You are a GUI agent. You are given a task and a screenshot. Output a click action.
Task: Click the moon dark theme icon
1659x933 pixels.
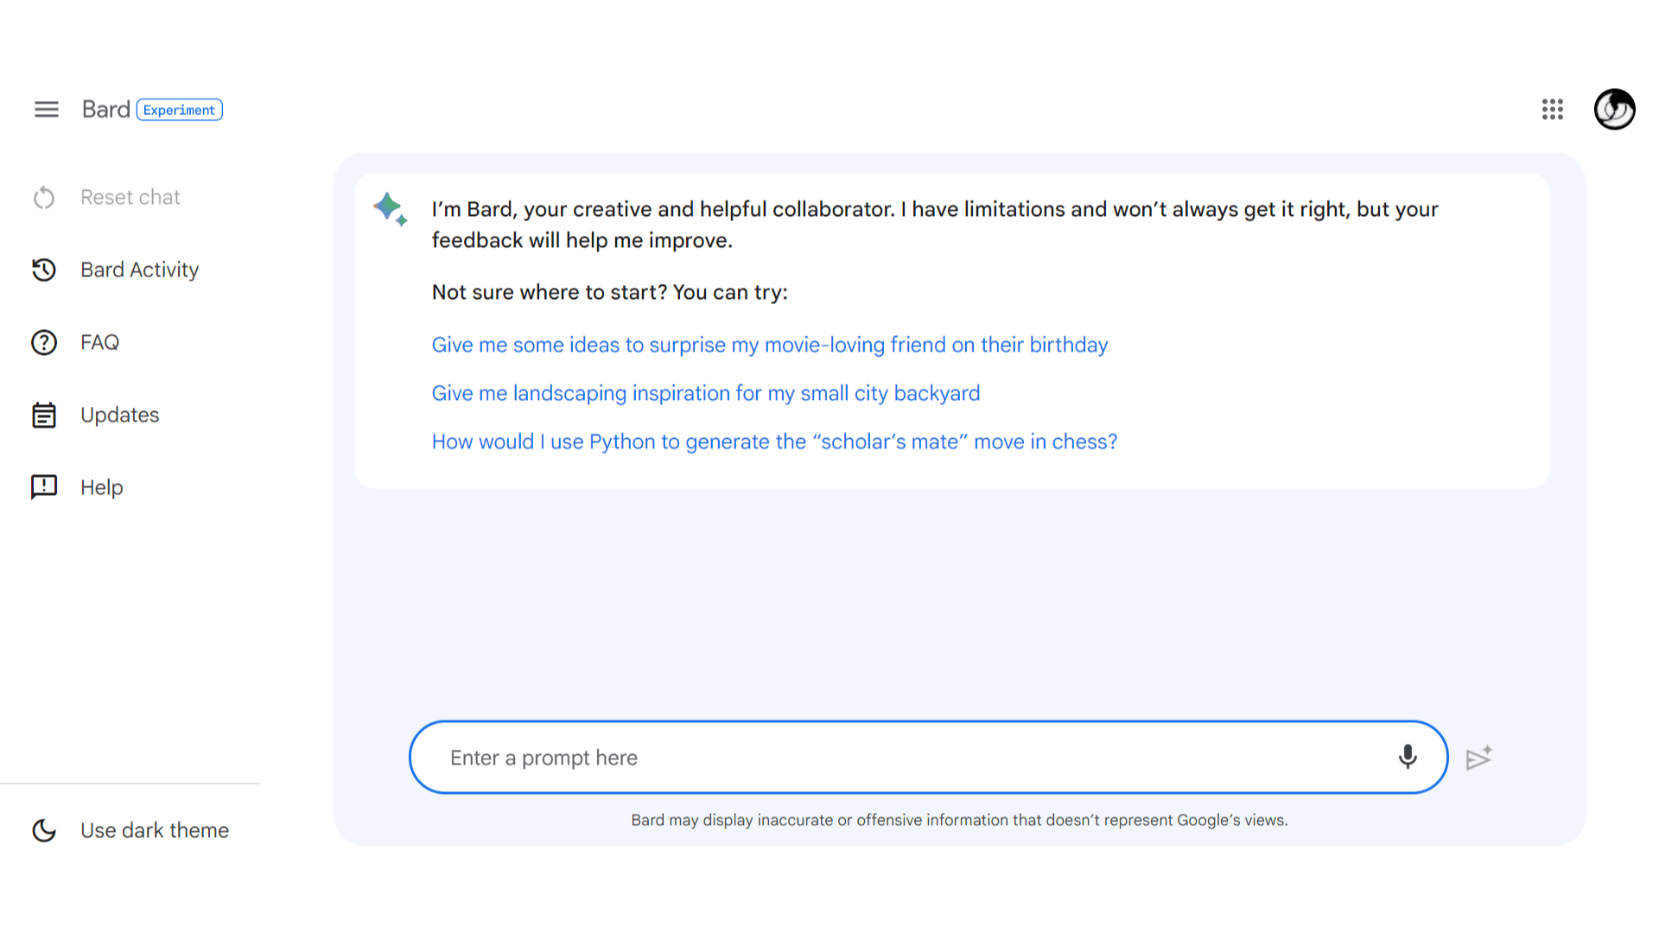44,830
